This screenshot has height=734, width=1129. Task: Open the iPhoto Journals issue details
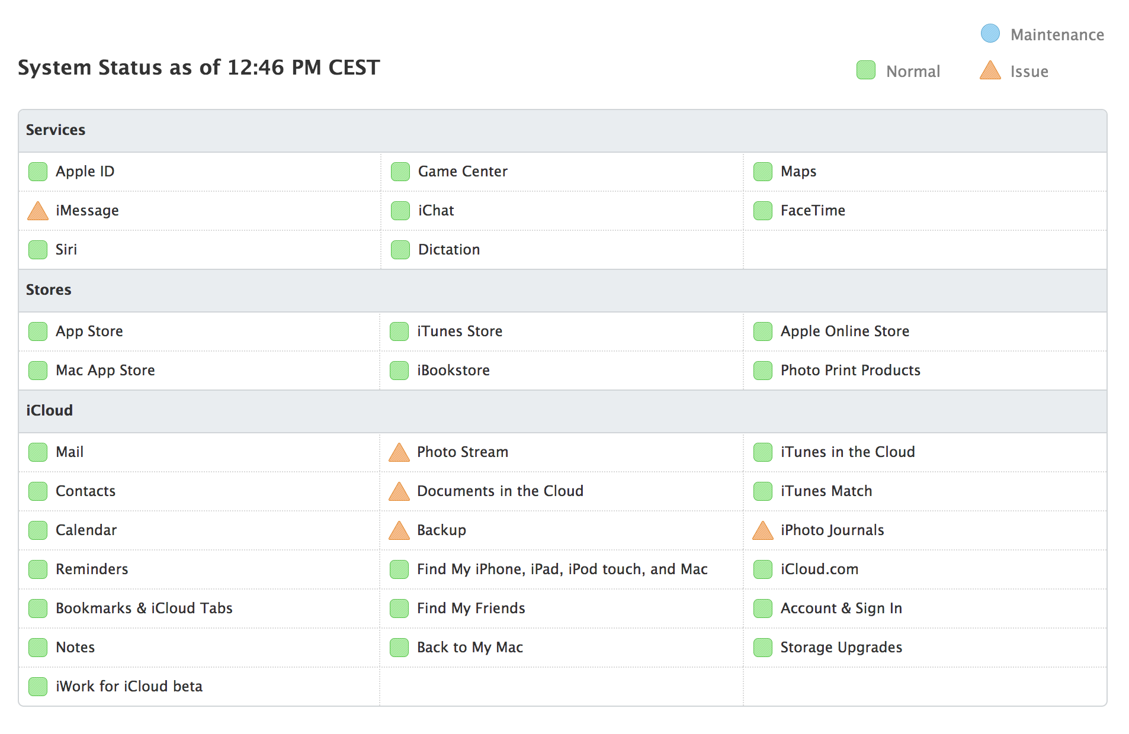pos(832,530)
